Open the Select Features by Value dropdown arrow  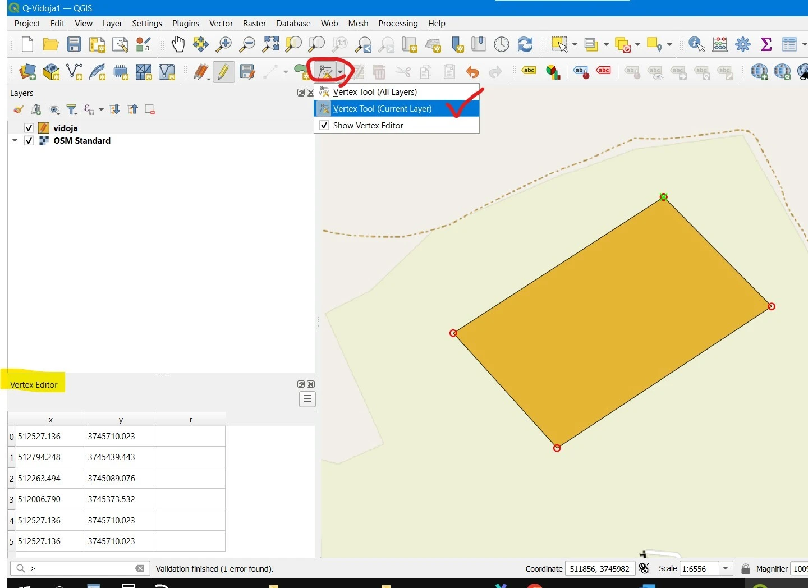pos(606,44)
